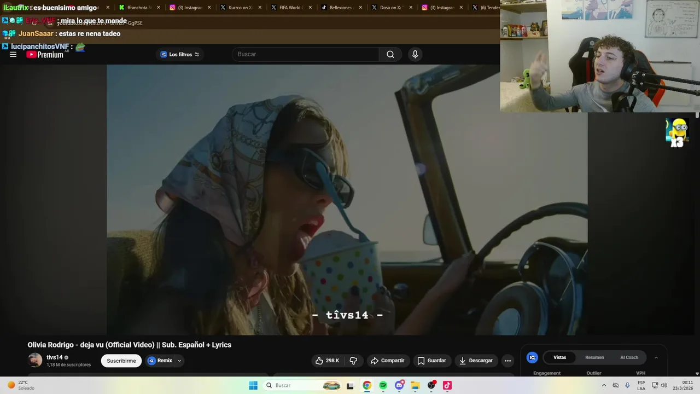
Task: Open Discord from the taskbar
Action: pos(399,385)
